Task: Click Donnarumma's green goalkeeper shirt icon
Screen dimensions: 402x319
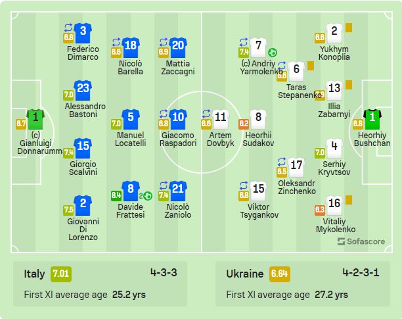Action: (x=35, y=119)
